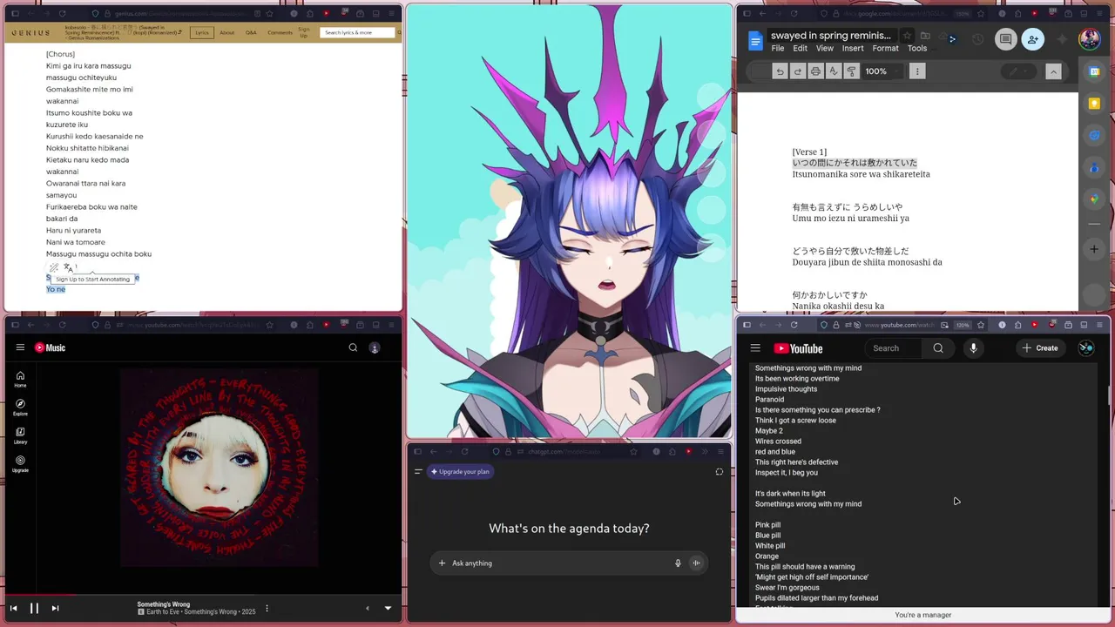Open Tasks side panel in Docs

click(x=1095, y=136)
